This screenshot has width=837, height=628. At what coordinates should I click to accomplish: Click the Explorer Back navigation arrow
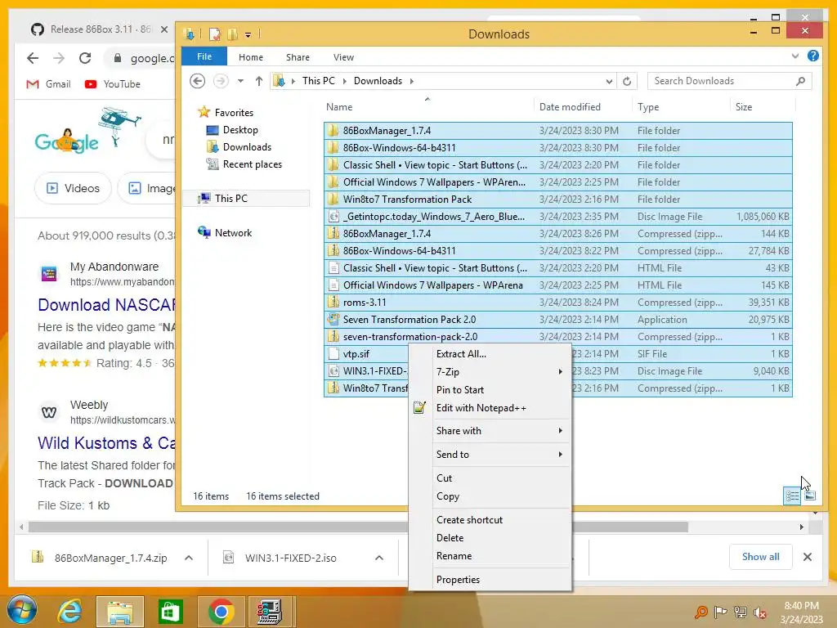coord(198,81)
